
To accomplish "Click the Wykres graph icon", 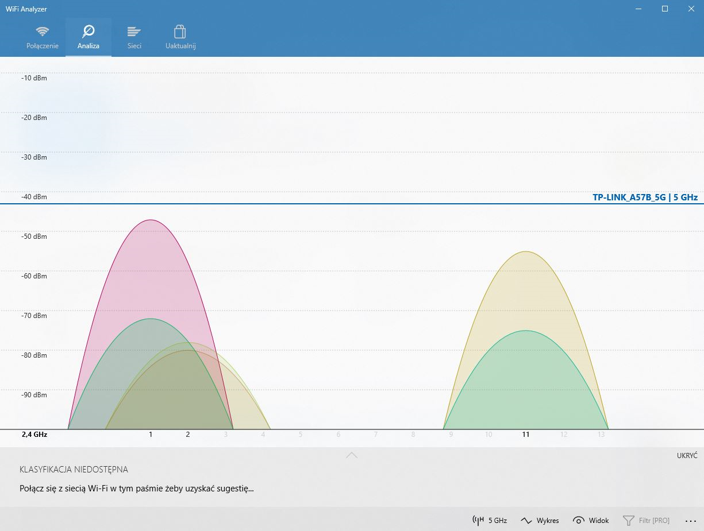I will tap(526, 521).
